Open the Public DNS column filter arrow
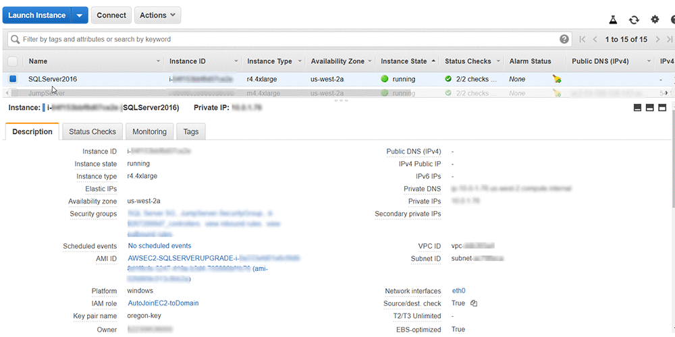The height and width of the screenshot is (337, 675). coord(649,61)
